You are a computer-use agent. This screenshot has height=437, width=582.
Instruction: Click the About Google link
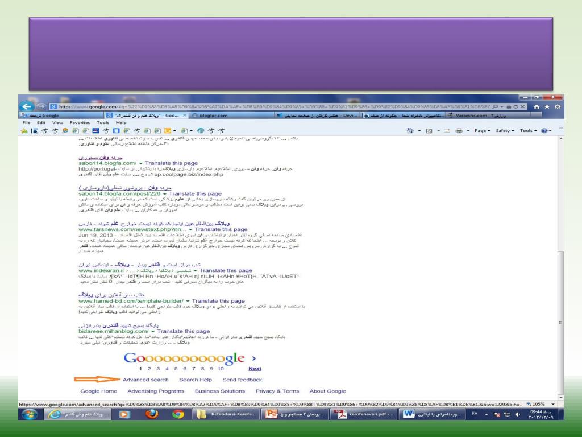tap(328, 391)
